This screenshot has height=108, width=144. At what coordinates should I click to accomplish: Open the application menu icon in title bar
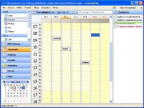[3, 3]
